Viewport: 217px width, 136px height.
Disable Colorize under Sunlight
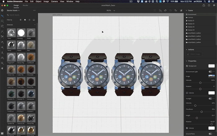[x=187, y=128]
